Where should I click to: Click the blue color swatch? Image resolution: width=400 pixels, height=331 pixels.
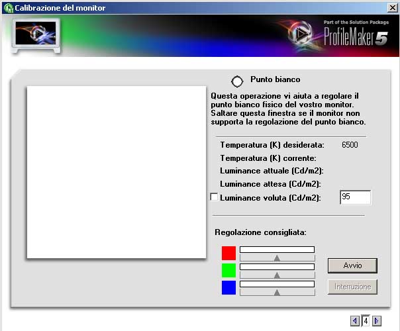228,288
